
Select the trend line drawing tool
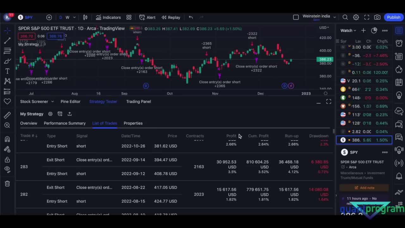[8, 41]
